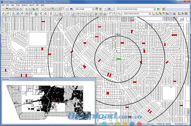
Task: Expand the Color Lidar by Intensity dropdown
Action: [x=150, y=14]
